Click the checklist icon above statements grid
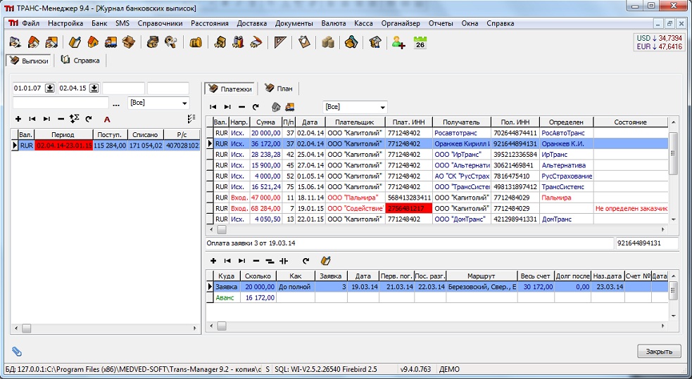The width and height of the screenshot is (692, 379). [191, 119]
